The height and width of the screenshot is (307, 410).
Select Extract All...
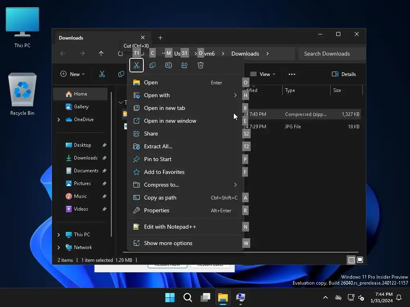click(x=185, y=146)
